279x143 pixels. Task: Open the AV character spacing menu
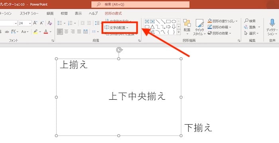pyautogui.click(x=15, y=32)
